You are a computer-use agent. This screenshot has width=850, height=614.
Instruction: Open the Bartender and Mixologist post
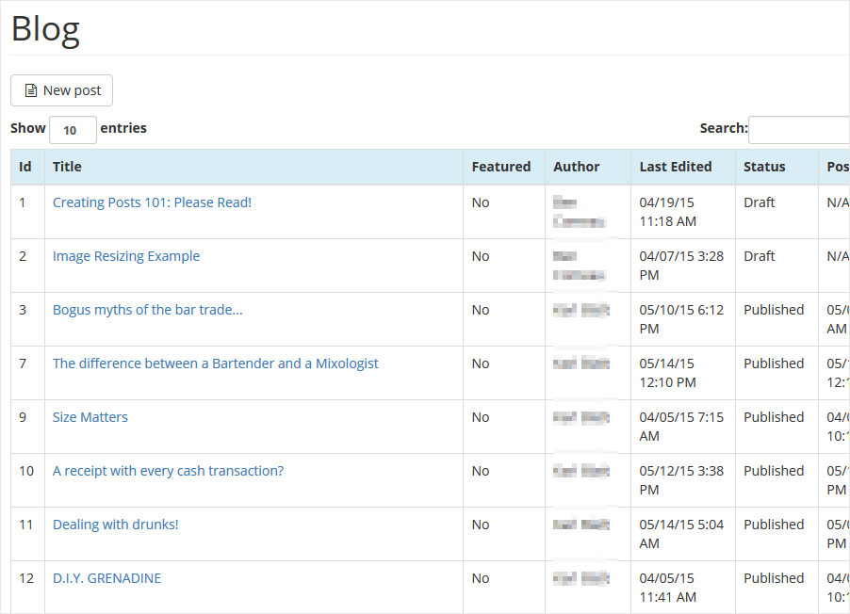215,364
